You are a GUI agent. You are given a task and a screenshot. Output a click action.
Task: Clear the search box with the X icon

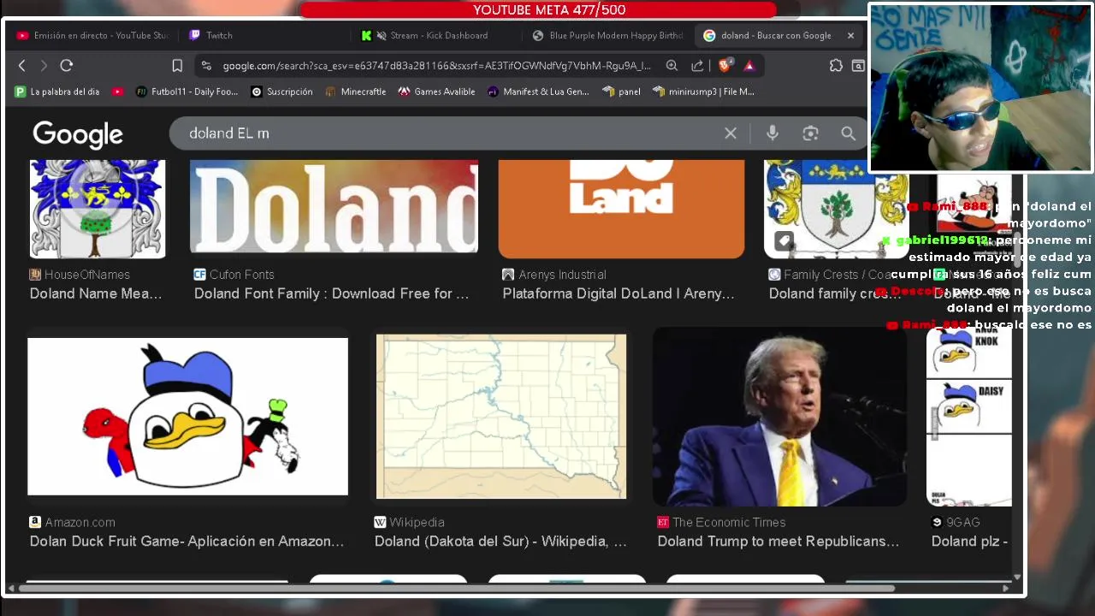tap(731, 133)
